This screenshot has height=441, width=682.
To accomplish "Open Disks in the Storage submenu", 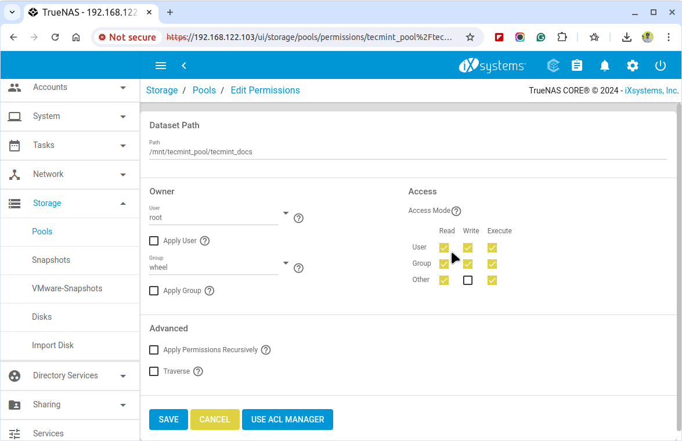I will tap(42, 317).
